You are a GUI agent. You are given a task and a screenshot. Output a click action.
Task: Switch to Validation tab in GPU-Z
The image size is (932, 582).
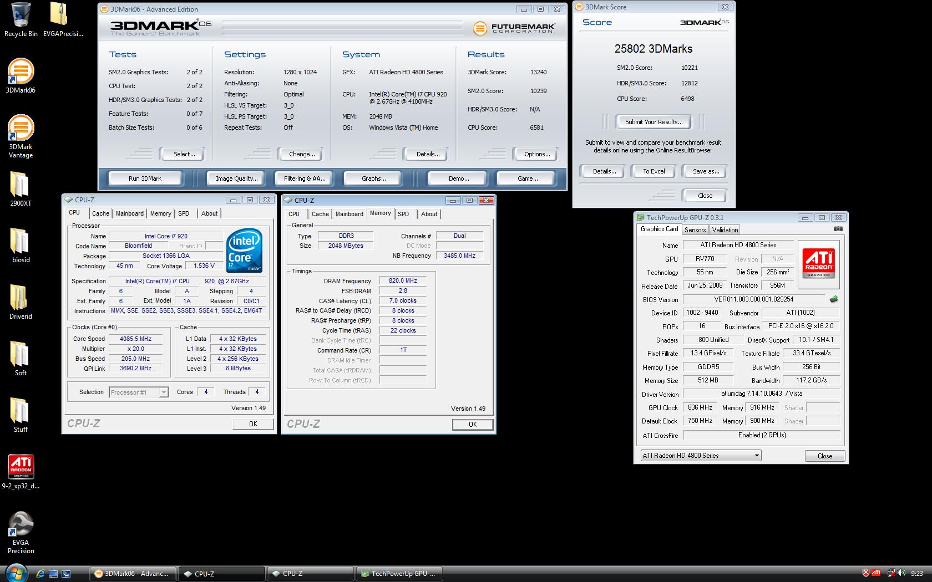[725, 230]
